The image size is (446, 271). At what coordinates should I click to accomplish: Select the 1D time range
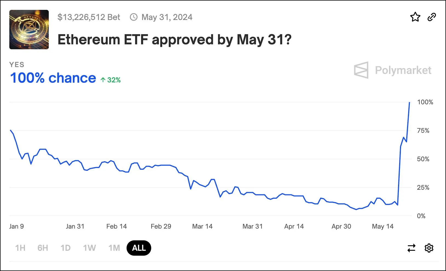tap(65, 248)
